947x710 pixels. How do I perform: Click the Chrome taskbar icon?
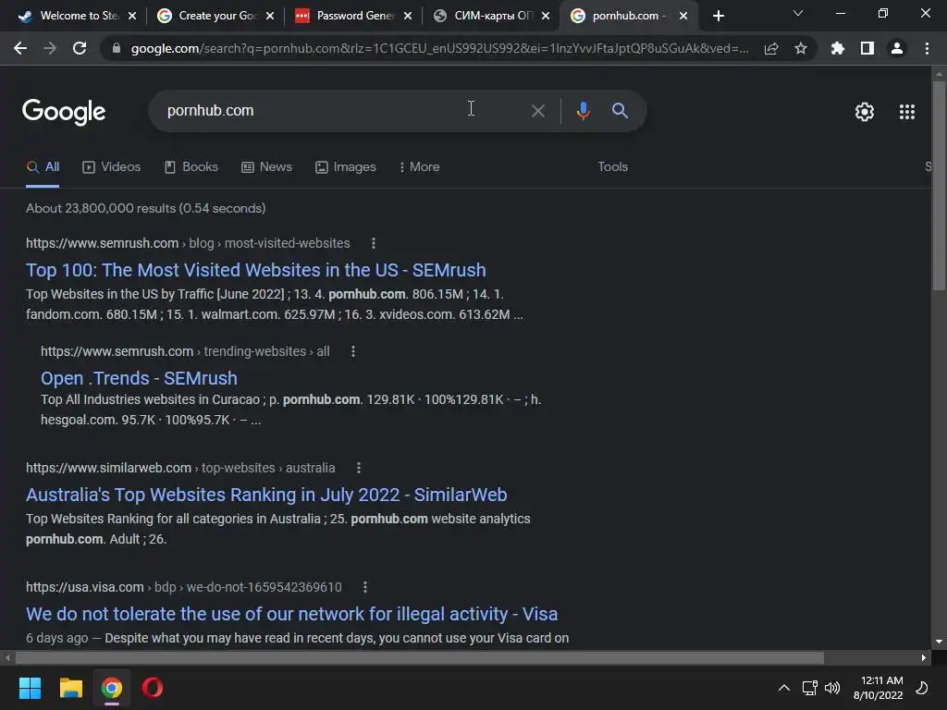click(x=112, y=688)
